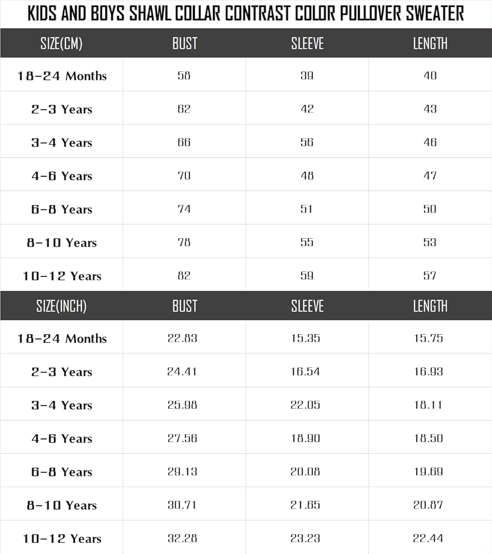This screenshot has height=554, width=492.
Task: Click the sweater size chart title
Action: pyautogui.click(x=246, y=13)
